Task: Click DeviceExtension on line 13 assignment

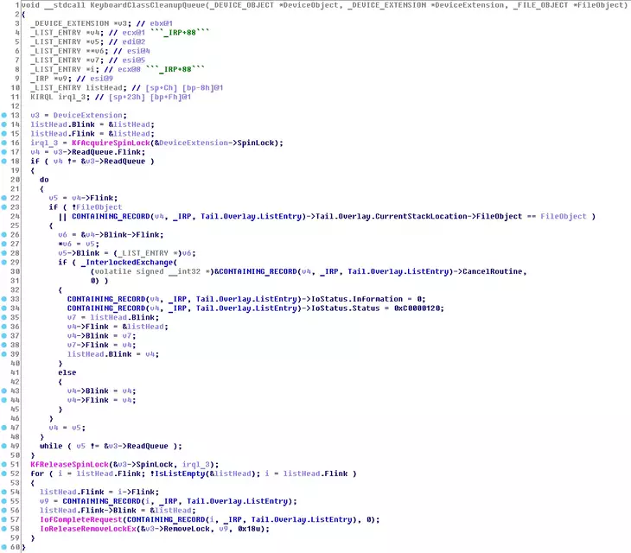Action: tap(87, 115)
